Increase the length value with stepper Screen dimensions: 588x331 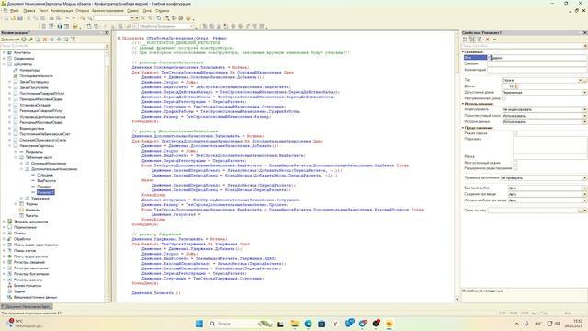516,86
